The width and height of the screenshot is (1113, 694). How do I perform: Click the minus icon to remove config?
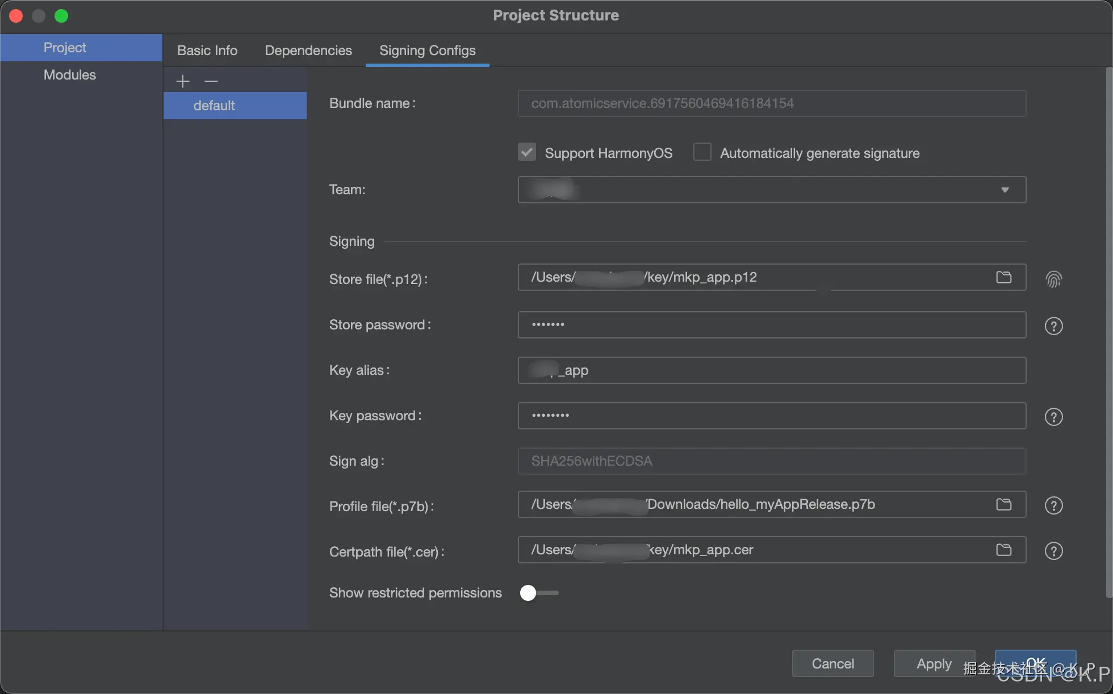click(x=211, y=81)
